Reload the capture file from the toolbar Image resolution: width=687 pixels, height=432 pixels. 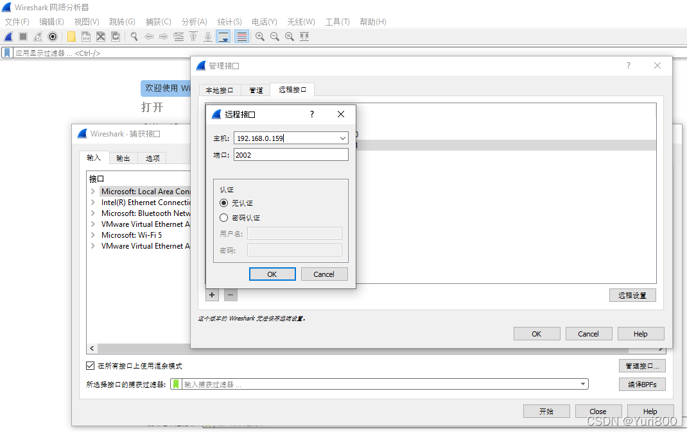point(116,37)
